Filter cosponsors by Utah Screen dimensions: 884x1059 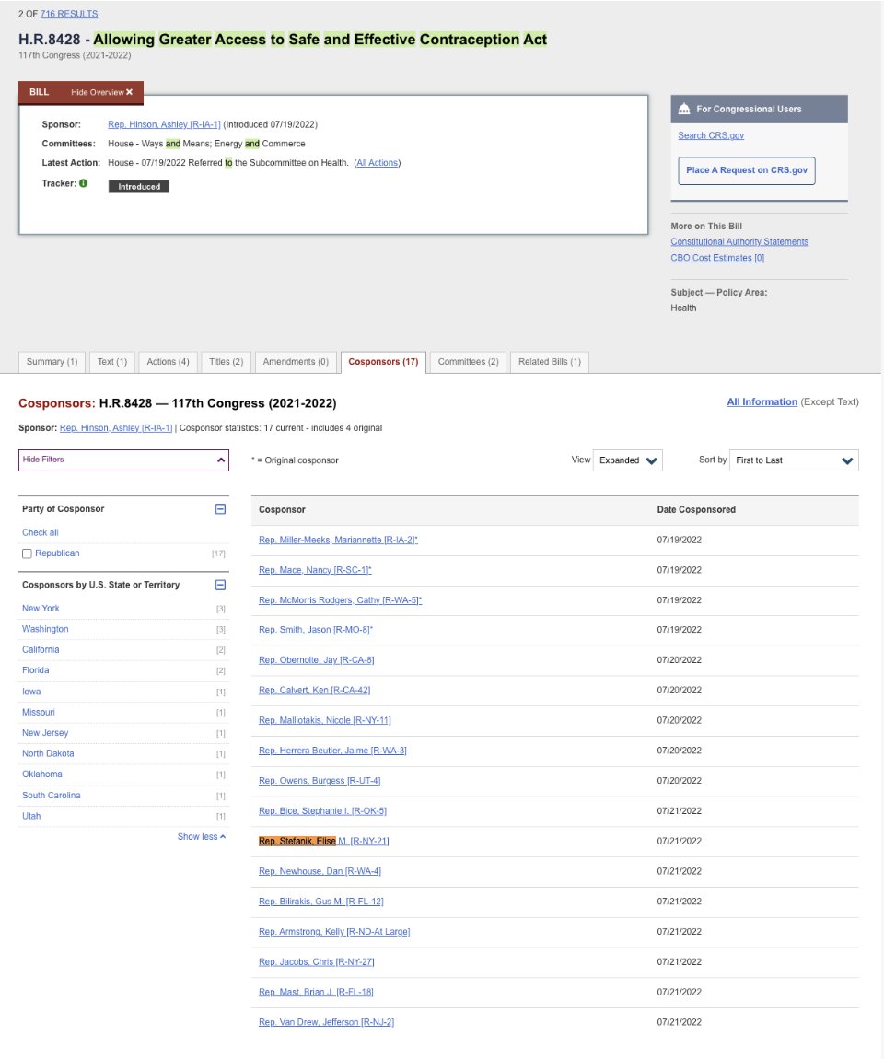coord(31,817)
